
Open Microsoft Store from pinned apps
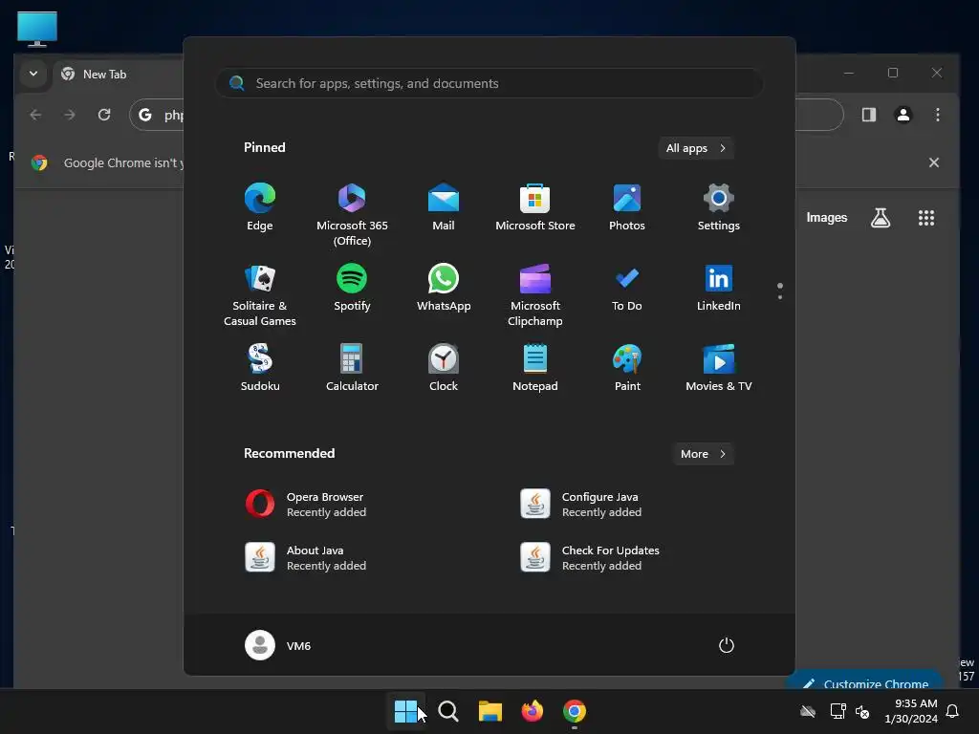[x=535, y=207]
